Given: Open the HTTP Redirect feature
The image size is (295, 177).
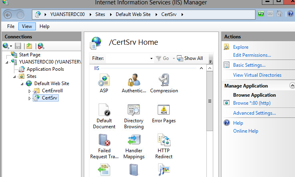Looking at the screenshot, I should pos(164,146).
